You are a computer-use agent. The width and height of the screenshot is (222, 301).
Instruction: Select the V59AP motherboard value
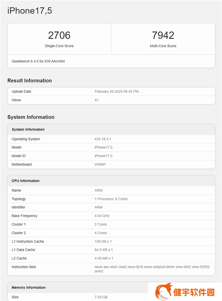(x=100, y=165)
